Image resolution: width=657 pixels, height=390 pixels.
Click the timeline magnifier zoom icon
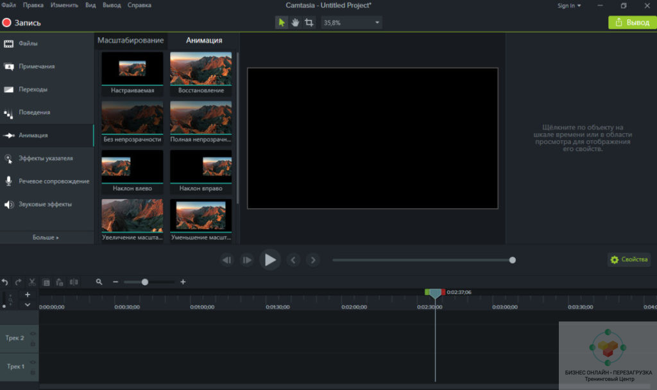pyautogui.click(x=99, y=282)
